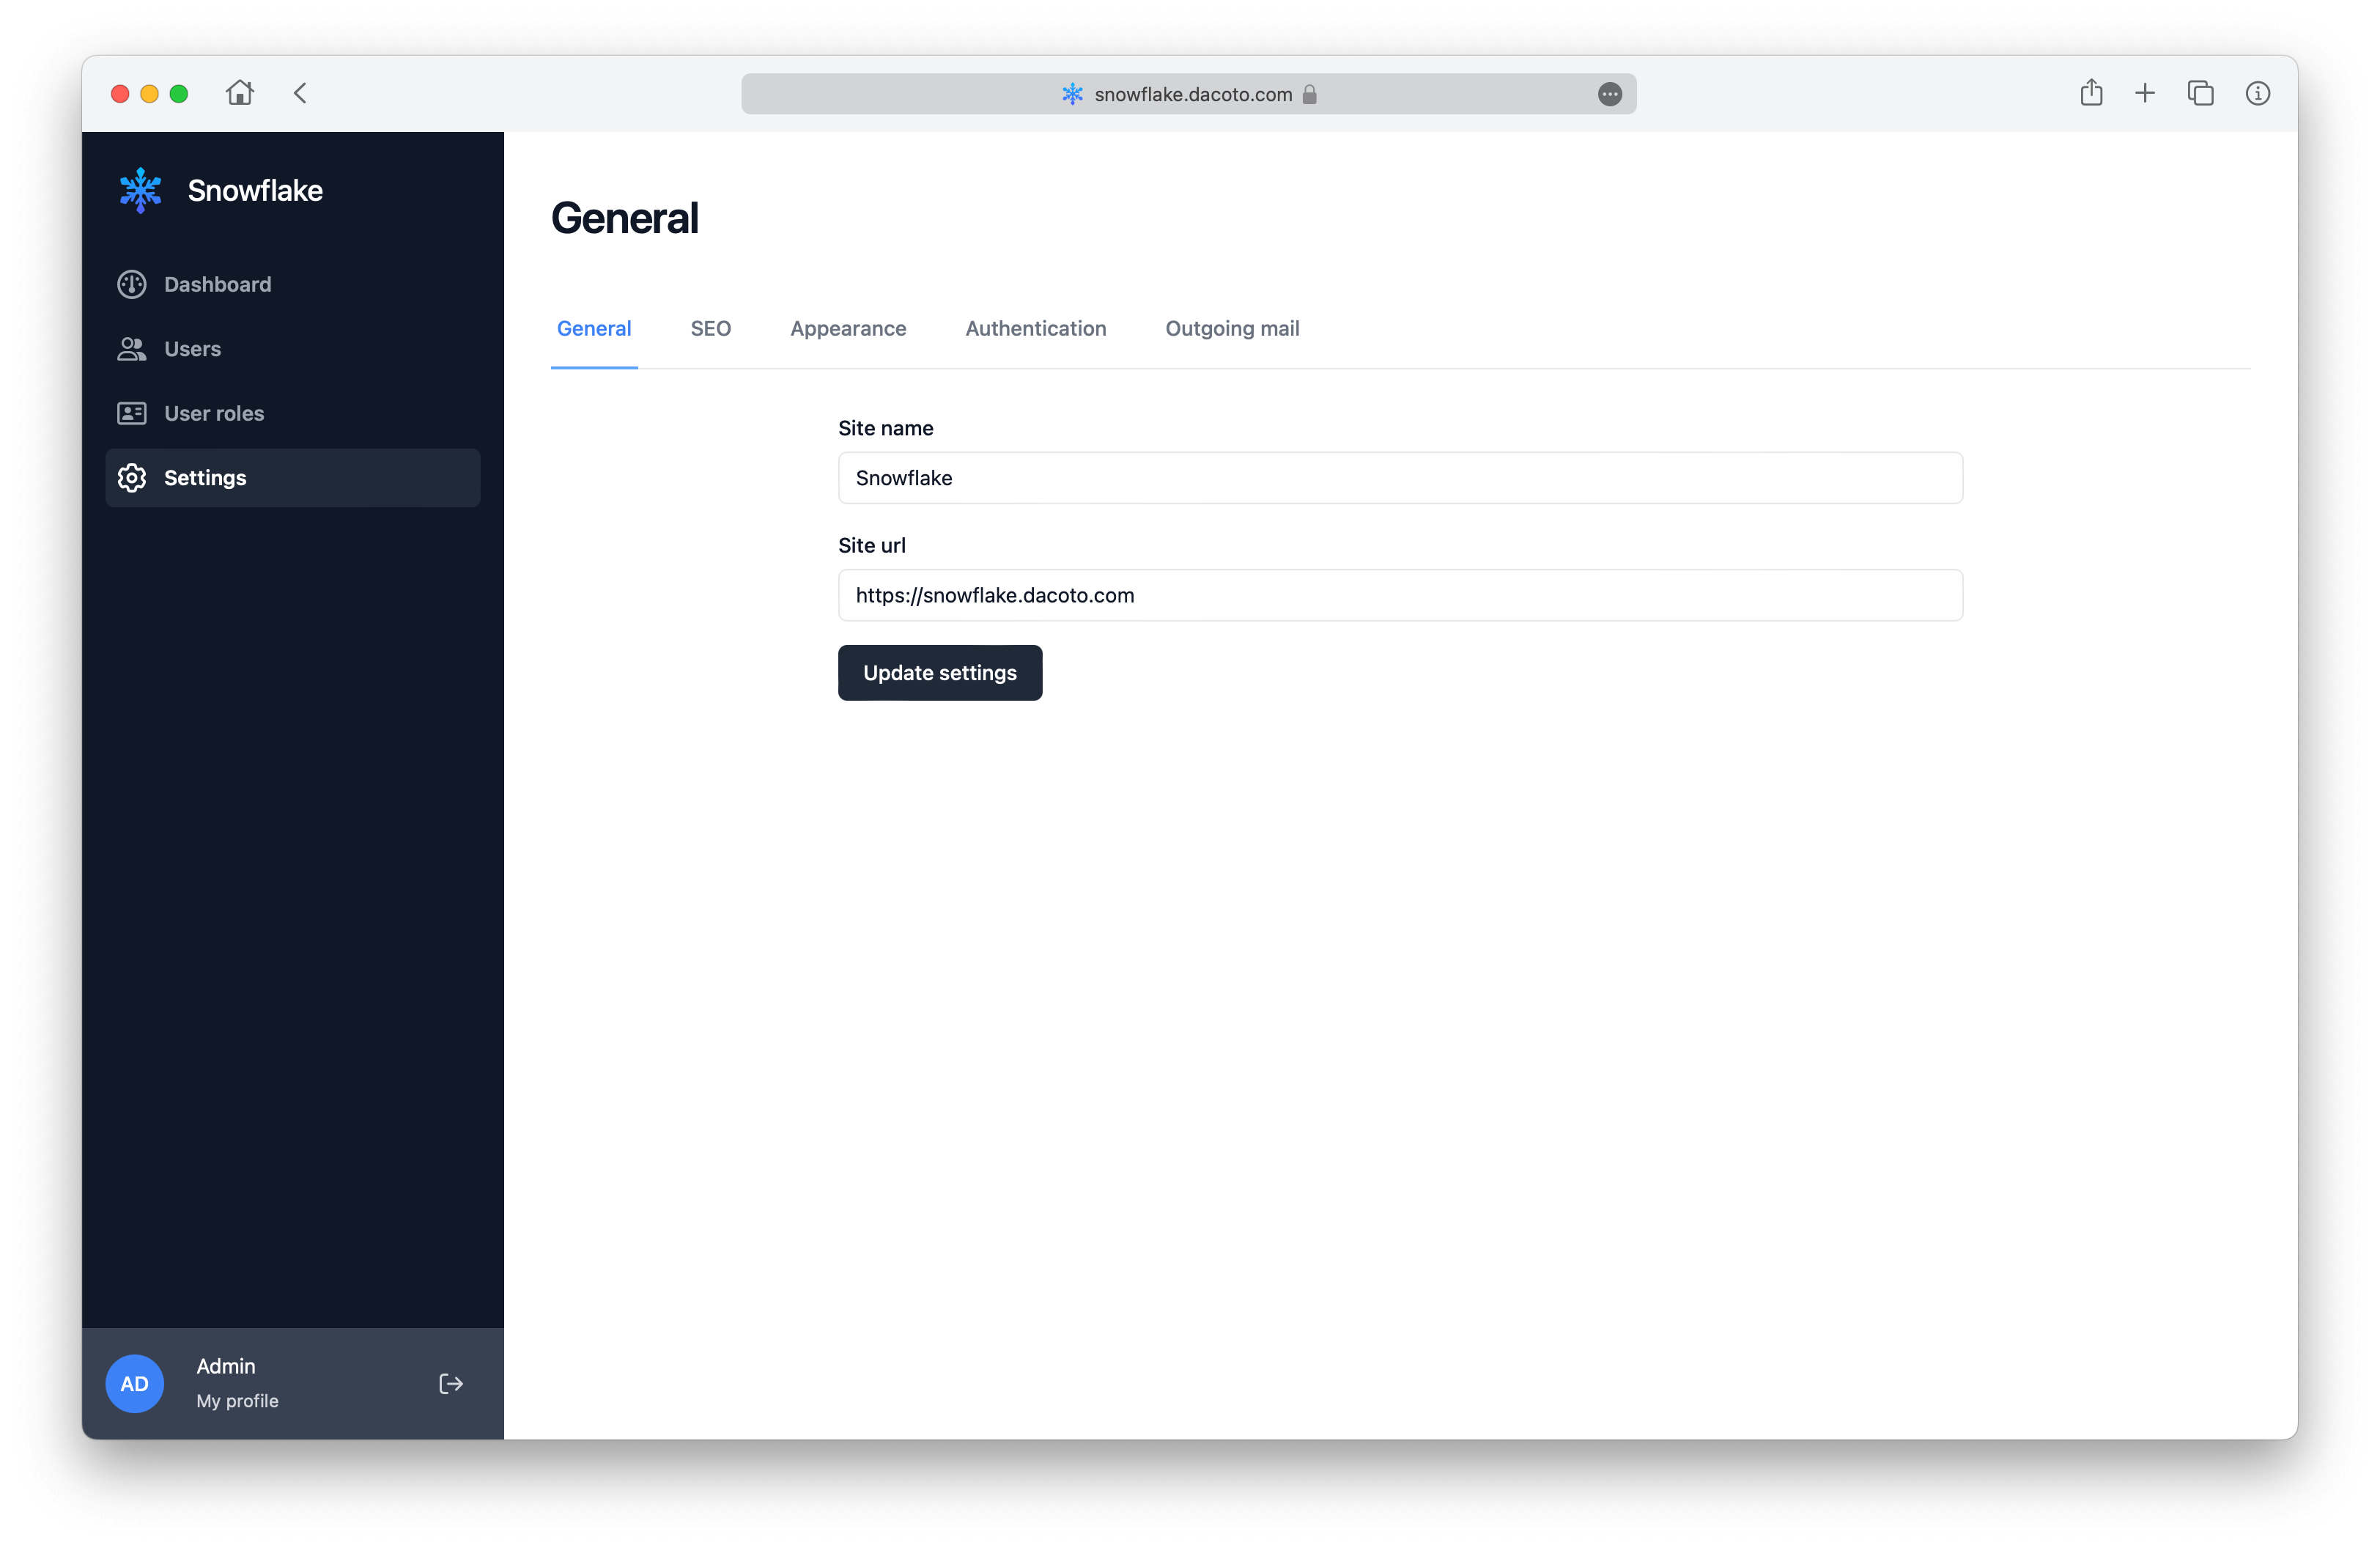Open Dashboard from the sidebar
This screenshot has height=1548, width=2380.
click(217, 285)
